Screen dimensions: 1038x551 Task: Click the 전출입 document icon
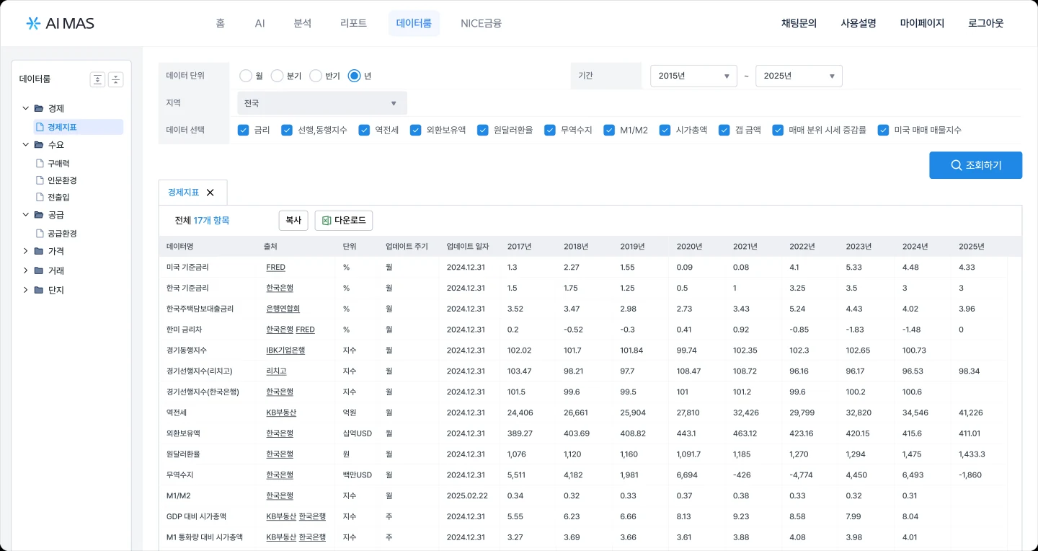pos(40,197)
